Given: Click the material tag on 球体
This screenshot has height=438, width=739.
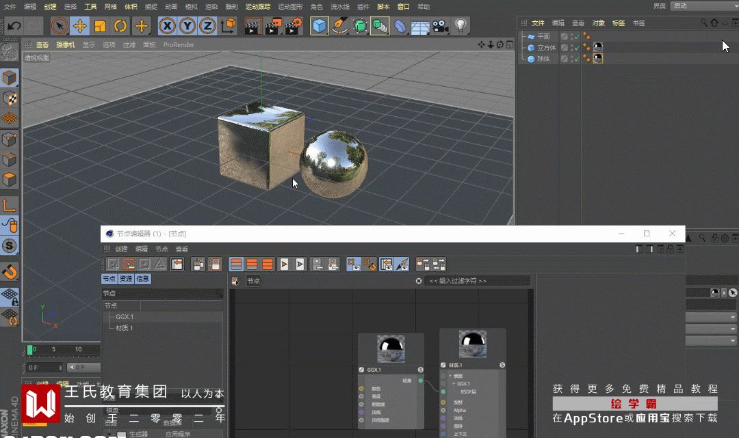Looking at the screenshot, I should 598,58.
